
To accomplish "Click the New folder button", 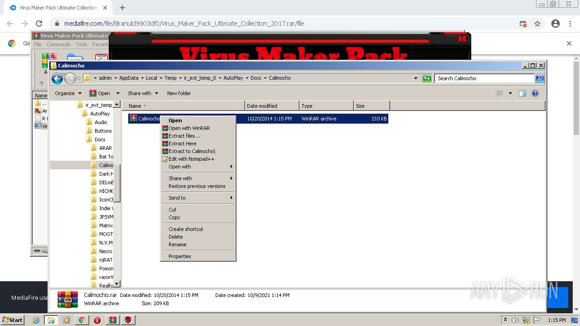I will [179, 93].
